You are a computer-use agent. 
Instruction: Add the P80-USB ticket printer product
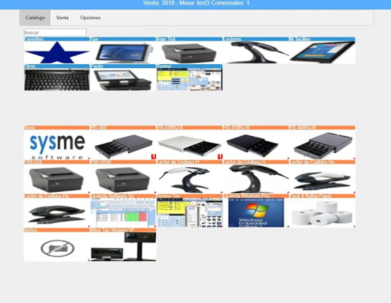pyautogui.click(x=57, y=177)
